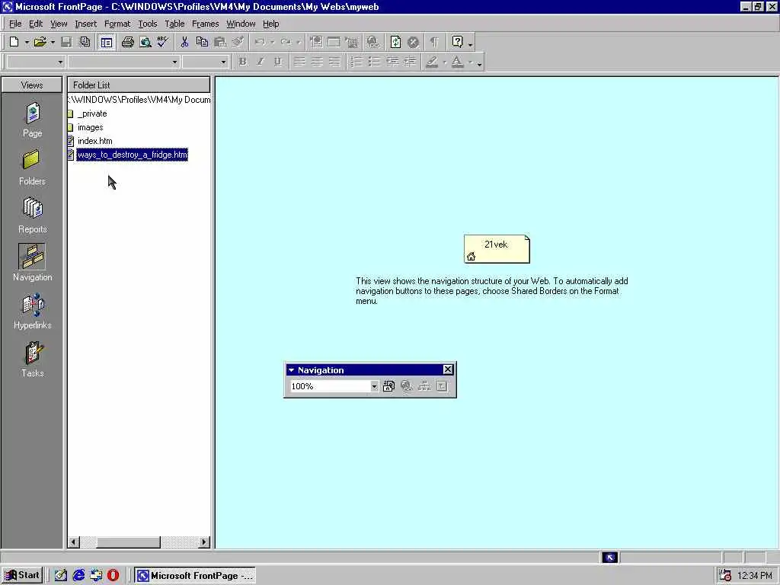The width and height of the screenshot is (780, 585).
Task: Toggle Italic formatting button
Action: pos(260,62)
